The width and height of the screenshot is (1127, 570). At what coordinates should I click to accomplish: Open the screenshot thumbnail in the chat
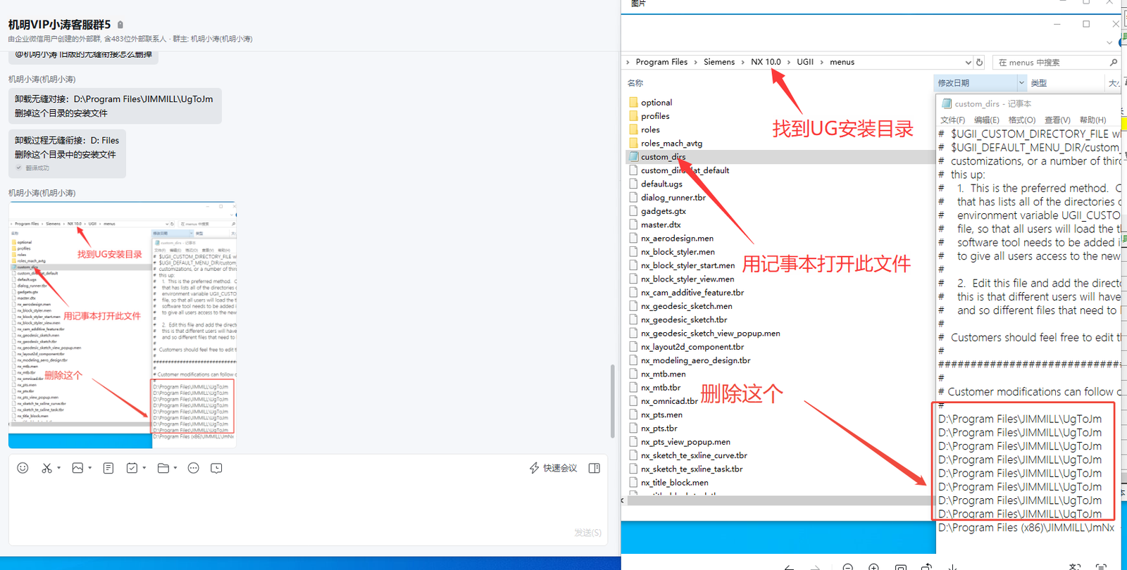coord(123,324)
